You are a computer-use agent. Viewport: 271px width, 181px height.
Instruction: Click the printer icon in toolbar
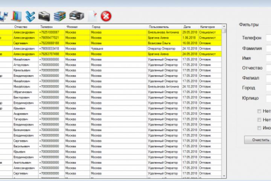click(76, 16)
